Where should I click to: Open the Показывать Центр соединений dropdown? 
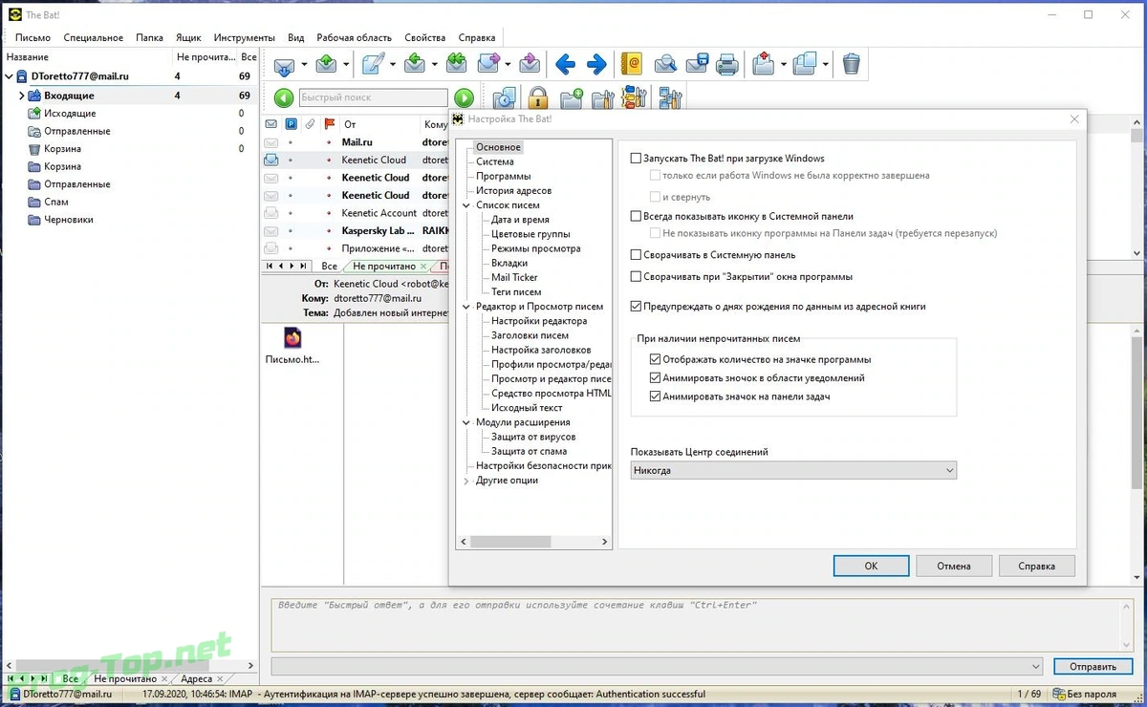tap(793, 471)
